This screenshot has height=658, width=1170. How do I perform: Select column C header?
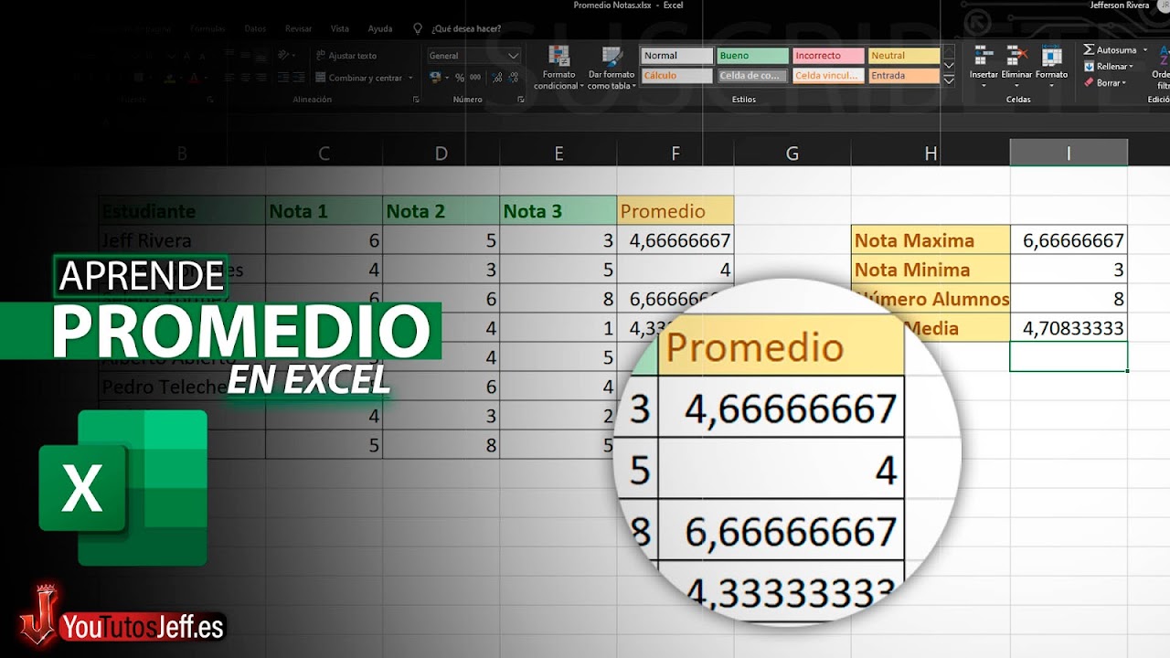point(324,154)
